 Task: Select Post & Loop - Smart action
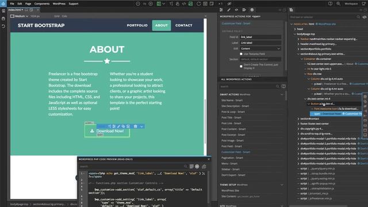tap(233, 112)
